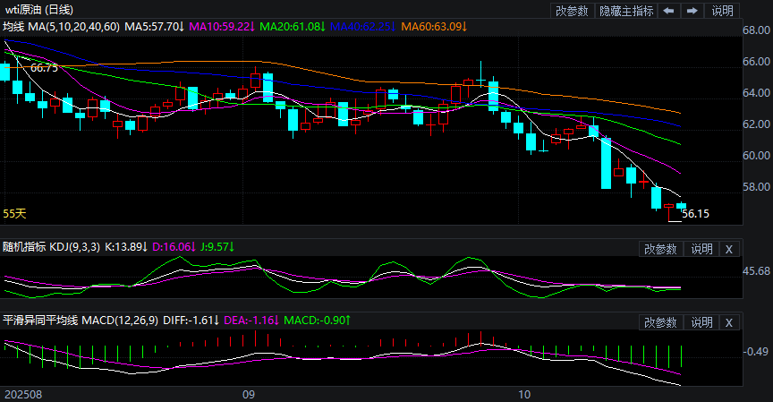Click the MA60:63.09 moving average label

tap(435, 28)
